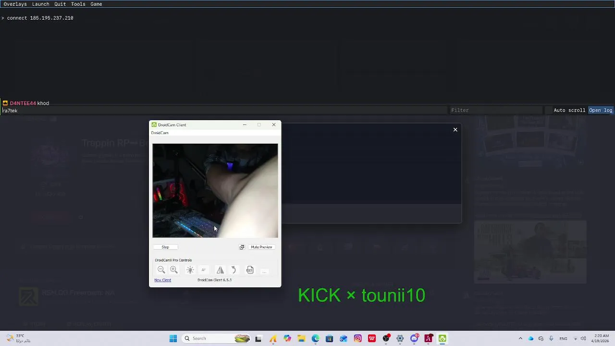Open Settings gear from the taskbar
Image resolution: width=615 pixels, height=346 pixels.
click(x=400, y=339)
